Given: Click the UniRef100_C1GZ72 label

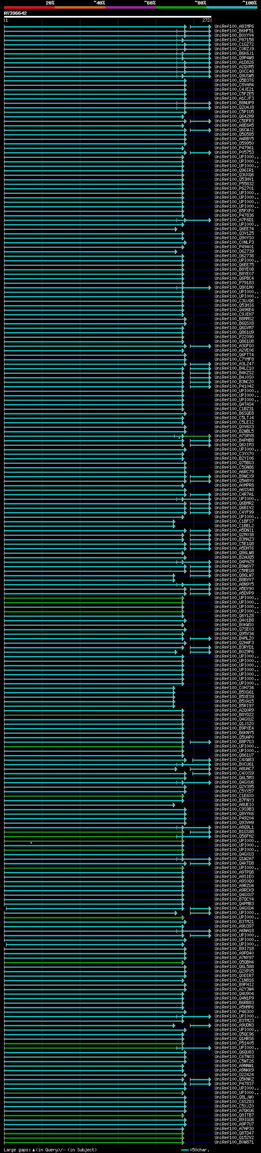Looking at the screenshot, I should (234, 44).
